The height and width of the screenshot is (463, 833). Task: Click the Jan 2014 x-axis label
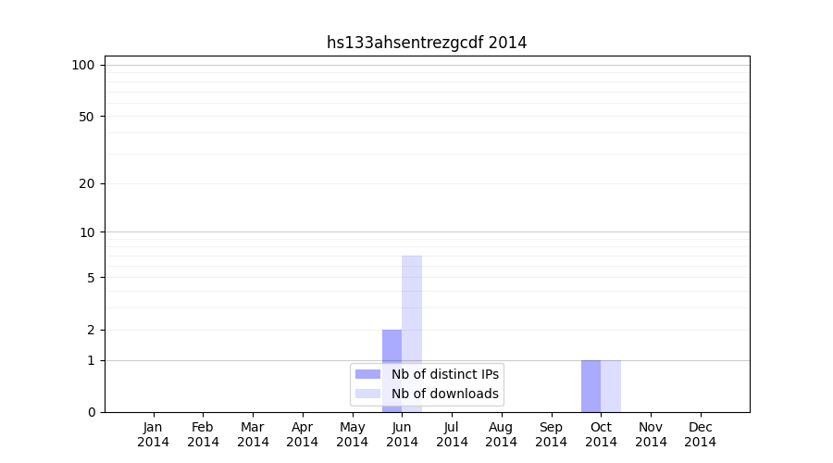(154, 434)
